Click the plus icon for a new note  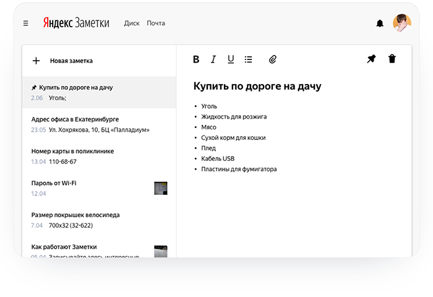click(36, 61)
